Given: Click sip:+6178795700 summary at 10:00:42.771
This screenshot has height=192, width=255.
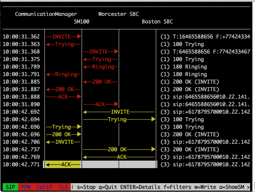Looking at the screenshot, I should pos(211,165).
